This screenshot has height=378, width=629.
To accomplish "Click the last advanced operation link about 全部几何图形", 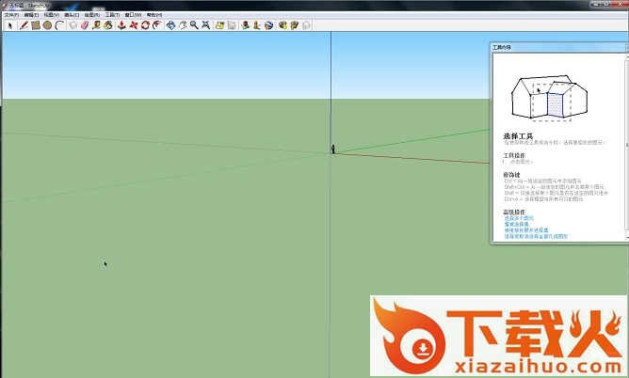I will point(537,237).
